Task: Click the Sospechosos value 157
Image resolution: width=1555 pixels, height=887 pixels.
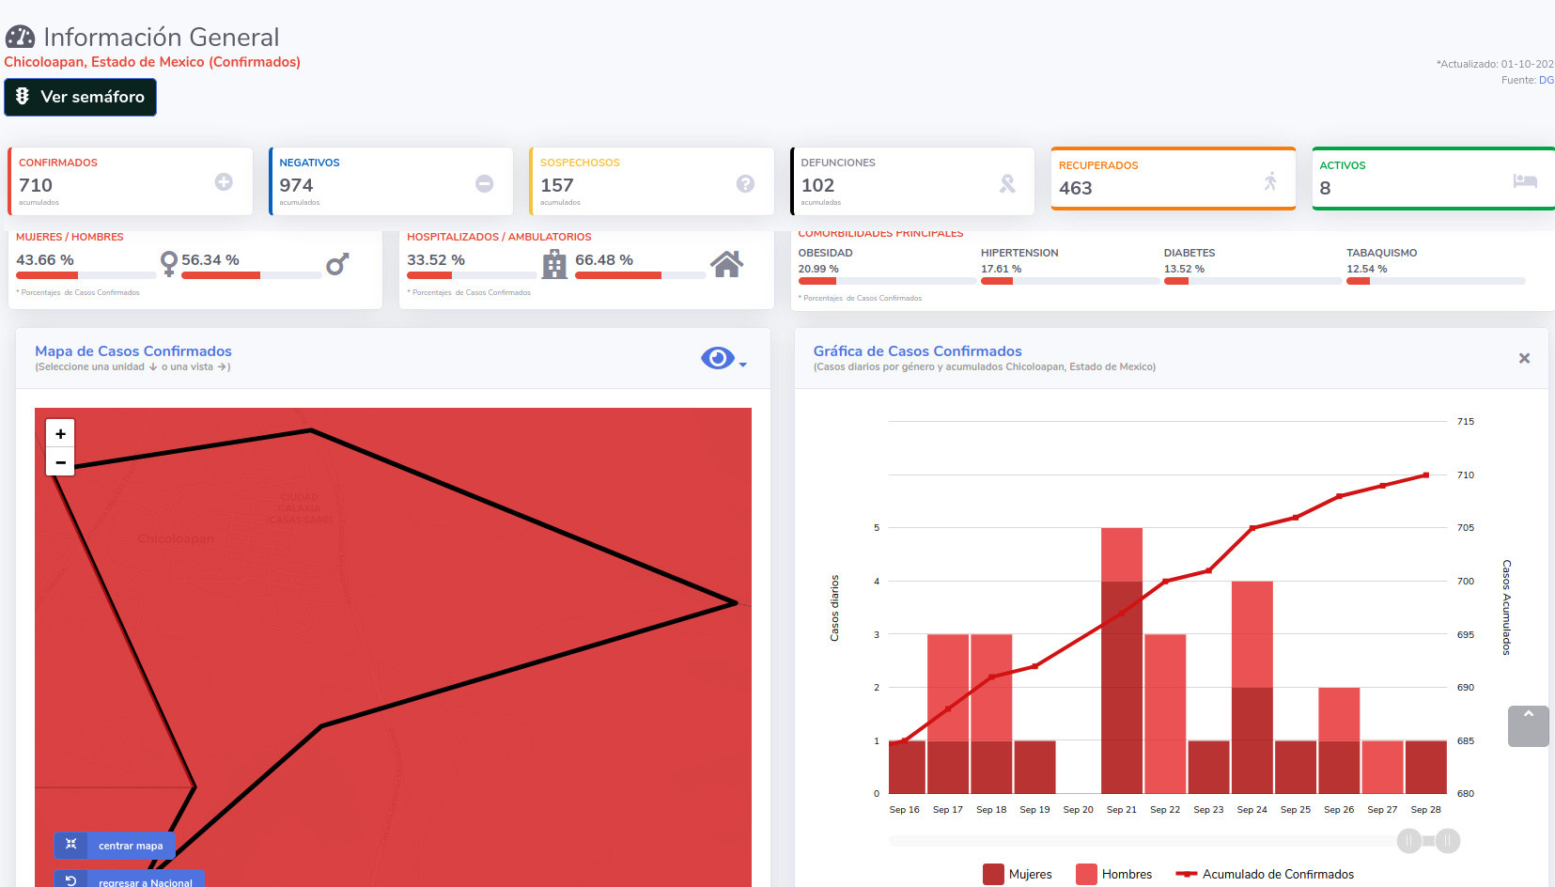Action: point(557,185)
